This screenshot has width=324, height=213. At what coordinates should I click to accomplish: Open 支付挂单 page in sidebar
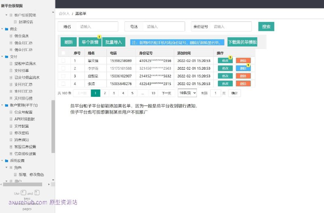[21, 70]
